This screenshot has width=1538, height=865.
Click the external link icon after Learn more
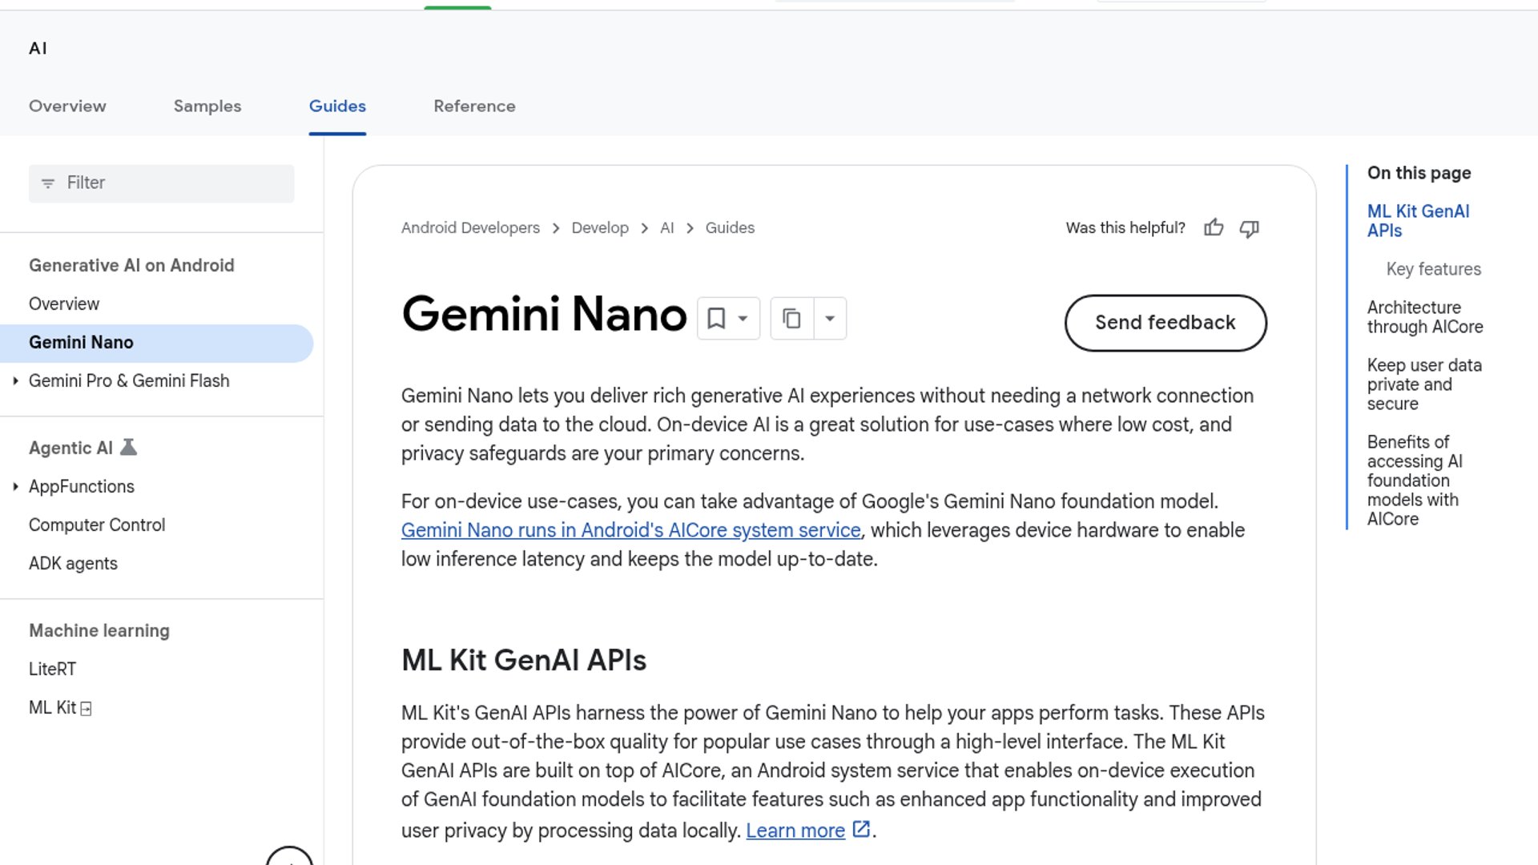pos(861,829)
